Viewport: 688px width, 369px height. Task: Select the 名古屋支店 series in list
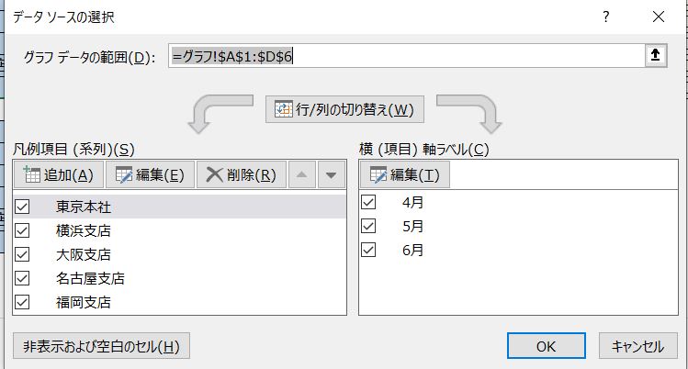click(x=90, y=278)
